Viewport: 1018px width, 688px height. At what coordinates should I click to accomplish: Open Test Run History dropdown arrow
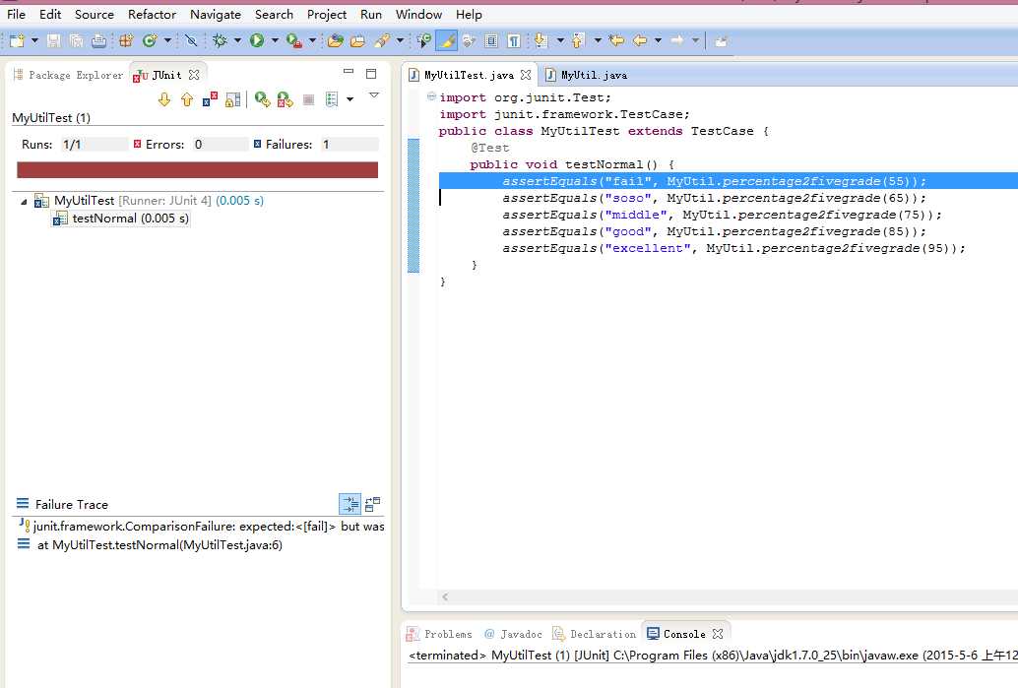click(x=350, y=99)
